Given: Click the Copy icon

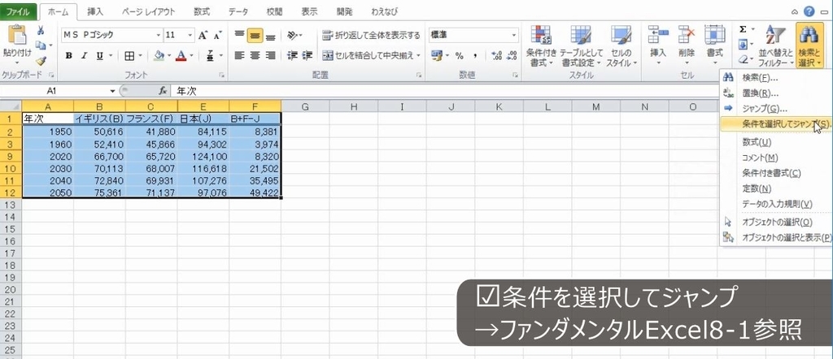Looking at the screenshot, I should point(39,46).
